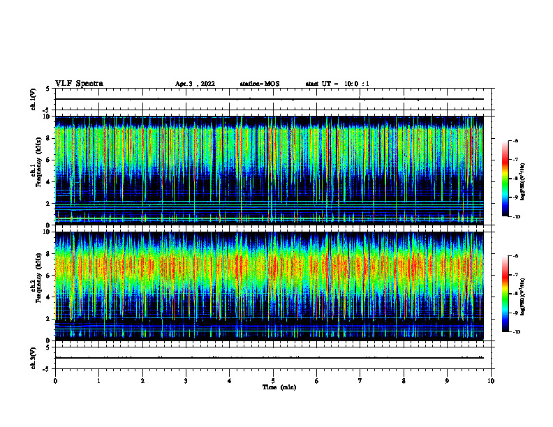Click the "10" kHz tick on ch.2 axis
Screen dimensions: 553x427
click(x=47, y=232)
